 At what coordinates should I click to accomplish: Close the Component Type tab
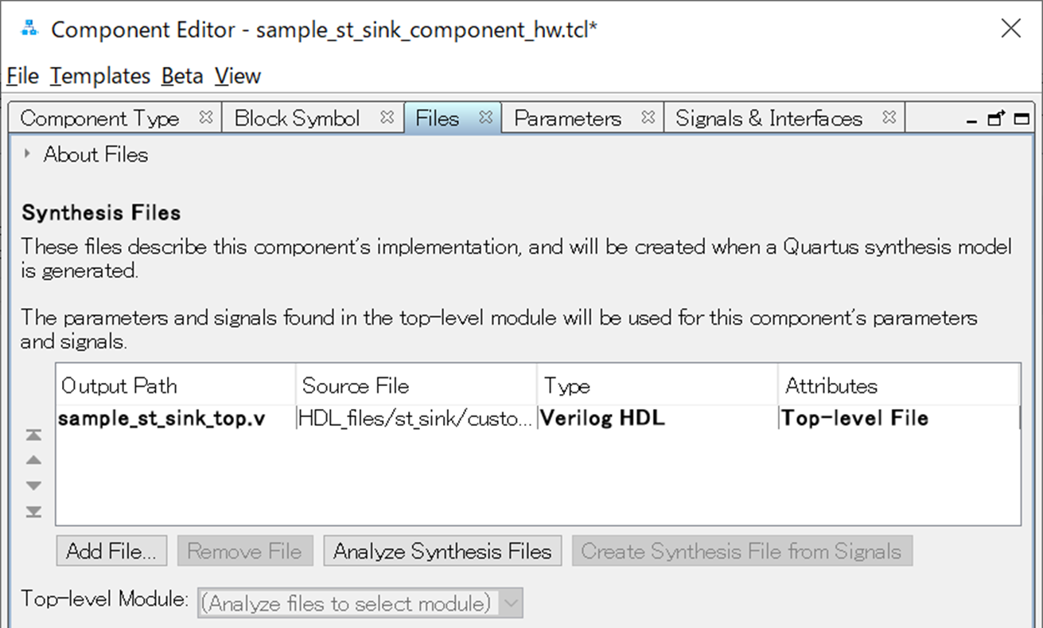tap(206, 118)
